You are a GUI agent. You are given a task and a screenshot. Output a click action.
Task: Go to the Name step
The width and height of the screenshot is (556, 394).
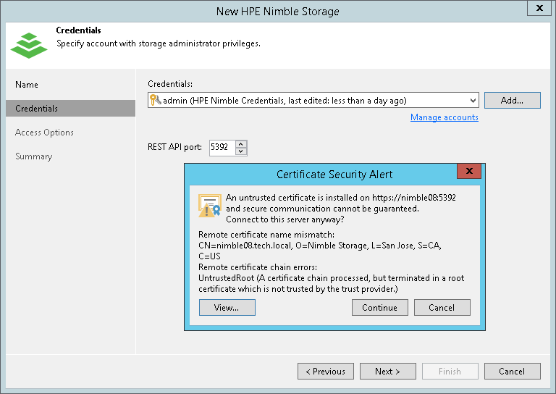27,85
